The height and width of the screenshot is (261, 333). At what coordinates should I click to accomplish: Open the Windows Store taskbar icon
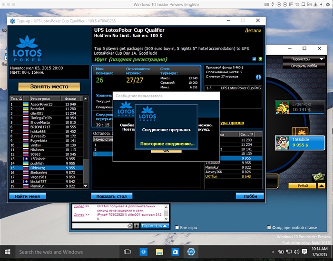coord(175,252)
